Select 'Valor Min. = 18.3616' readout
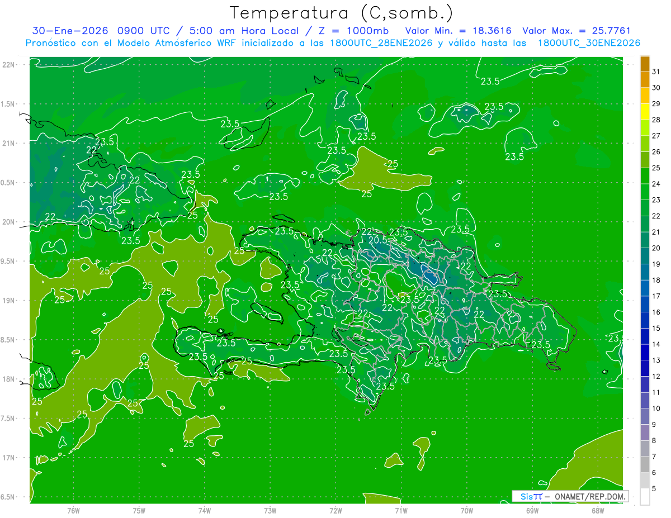Viewport: 671px width, 518px height. point(459,31)
